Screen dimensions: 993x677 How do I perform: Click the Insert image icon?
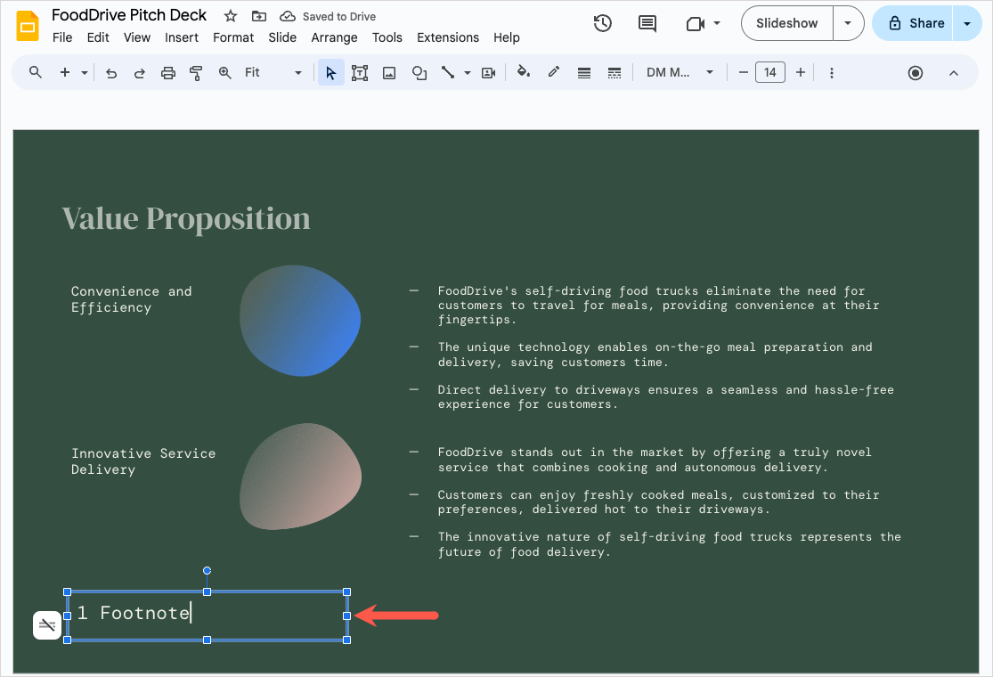(389, 73)
